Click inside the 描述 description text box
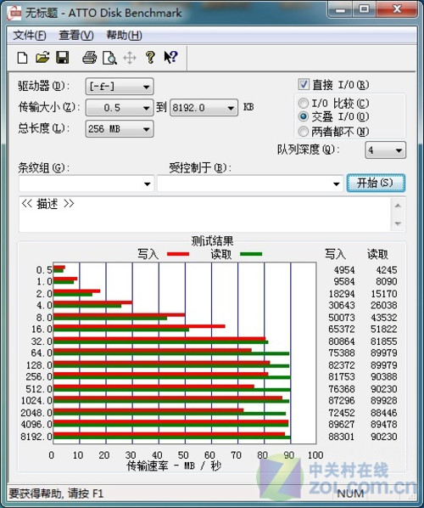424x508 pixels. pyautogui.click(x=204, y=214)
